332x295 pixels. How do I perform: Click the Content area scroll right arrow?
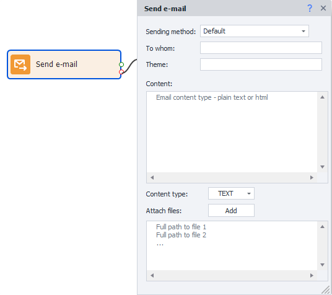point(312,177)
